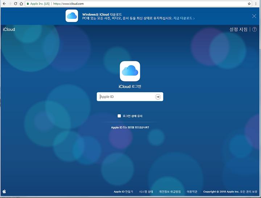Image resolution: width=261 pixels, height=198 pixels.
Task: Submit Apple ID with the arrow button
Action: click(x=158, y=97)
